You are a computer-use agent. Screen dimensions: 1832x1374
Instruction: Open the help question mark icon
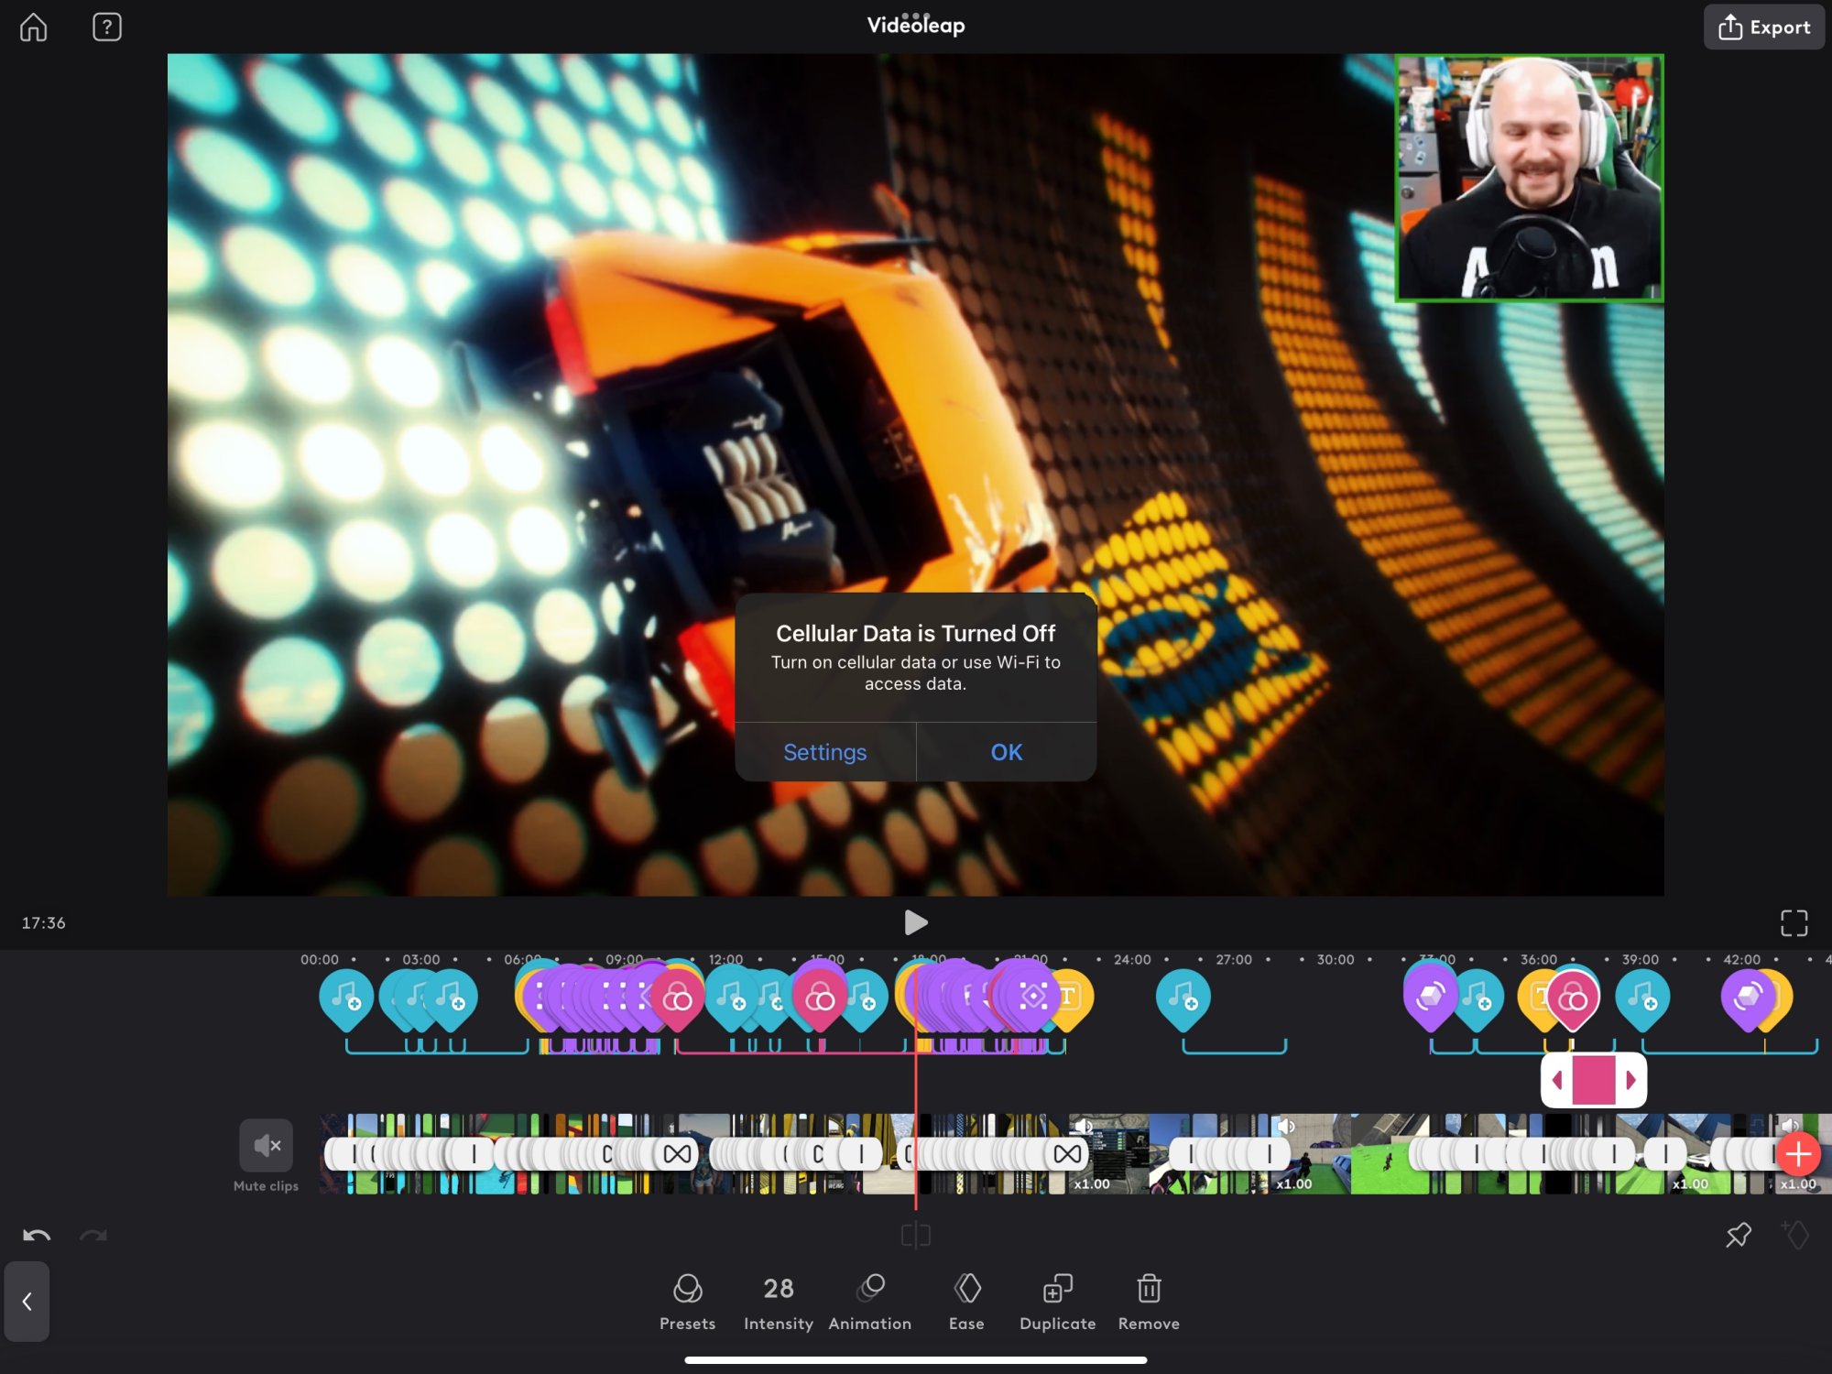click(107, 27)
